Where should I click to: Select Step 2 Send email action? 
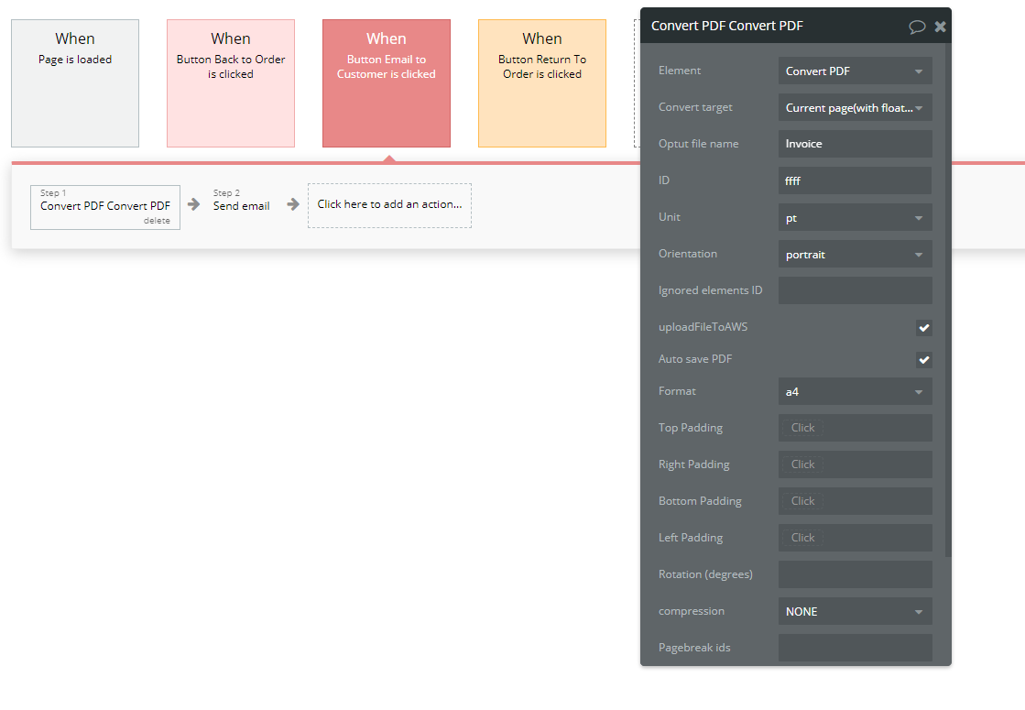241,201
